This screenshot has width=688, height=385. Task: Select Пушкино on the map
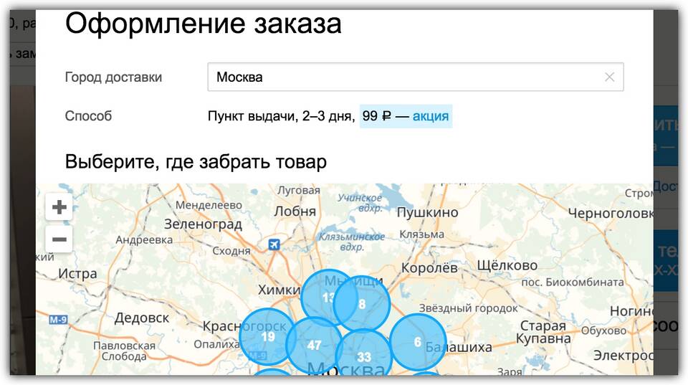point(428,212)
